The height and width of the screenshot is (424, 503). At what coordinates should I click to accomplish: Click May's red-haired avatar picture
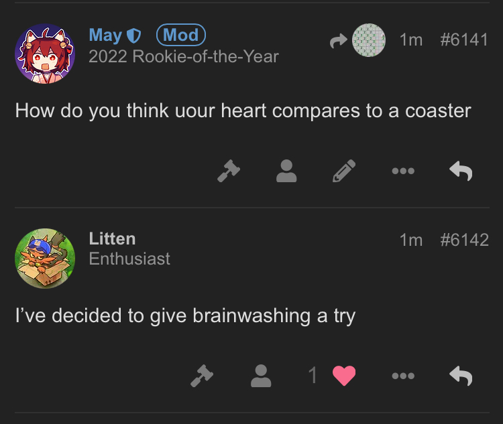click(x=45, y=54)
